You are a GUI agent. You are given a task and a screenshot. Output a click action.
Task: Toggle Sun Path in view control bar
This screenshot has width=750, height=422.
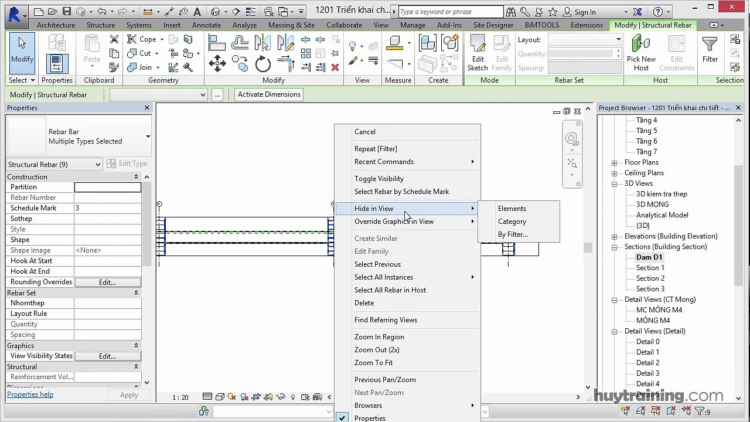[x=232, y=397]
